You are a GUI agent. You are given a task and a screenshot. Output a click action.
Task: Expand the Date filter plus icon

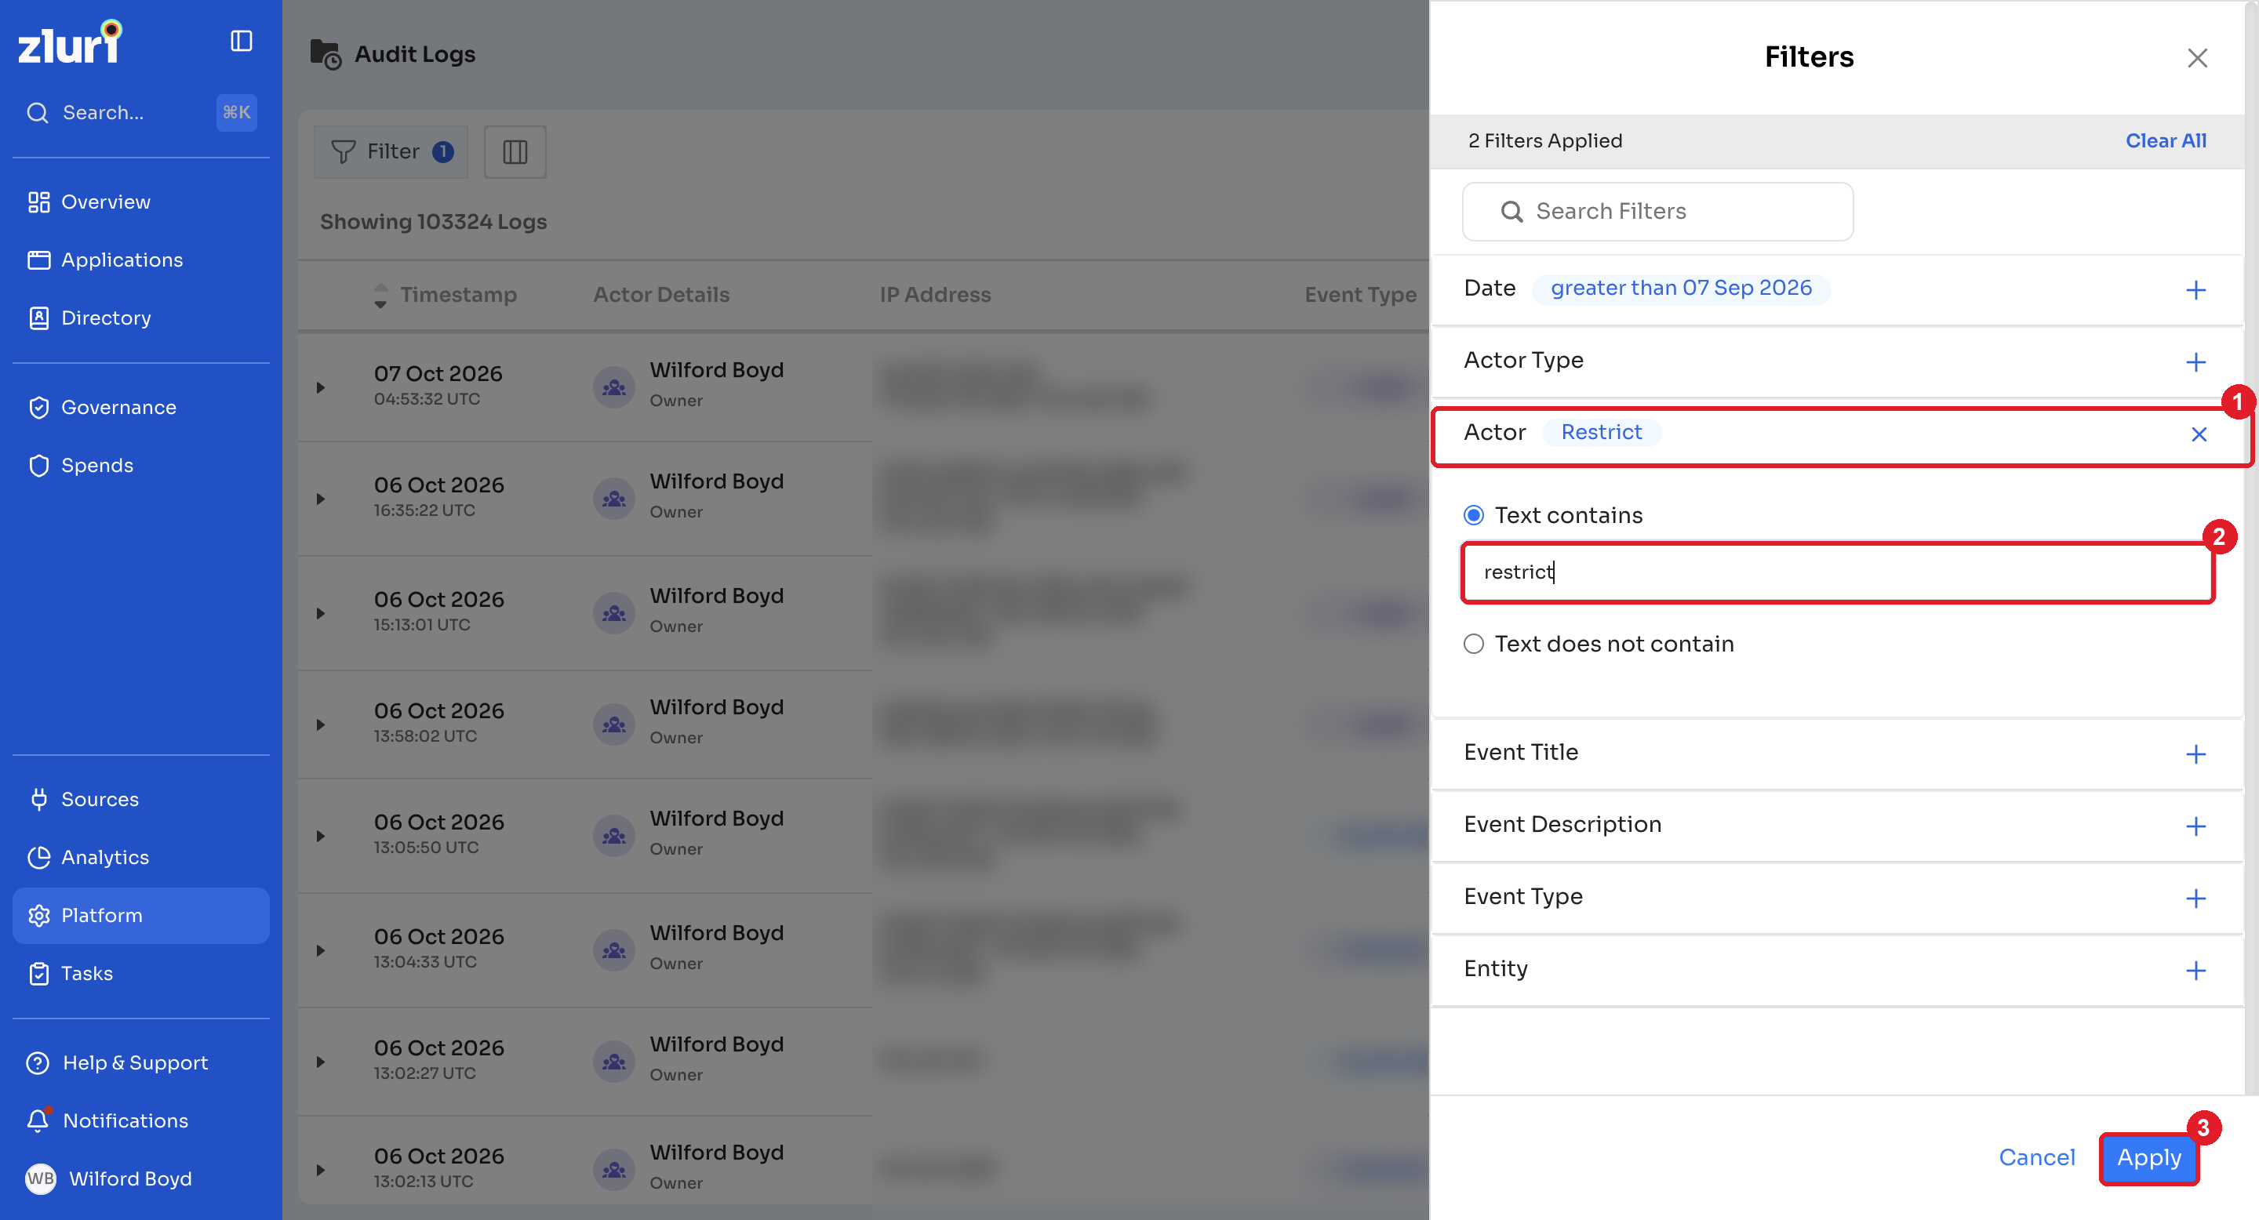pos(2195,289)
